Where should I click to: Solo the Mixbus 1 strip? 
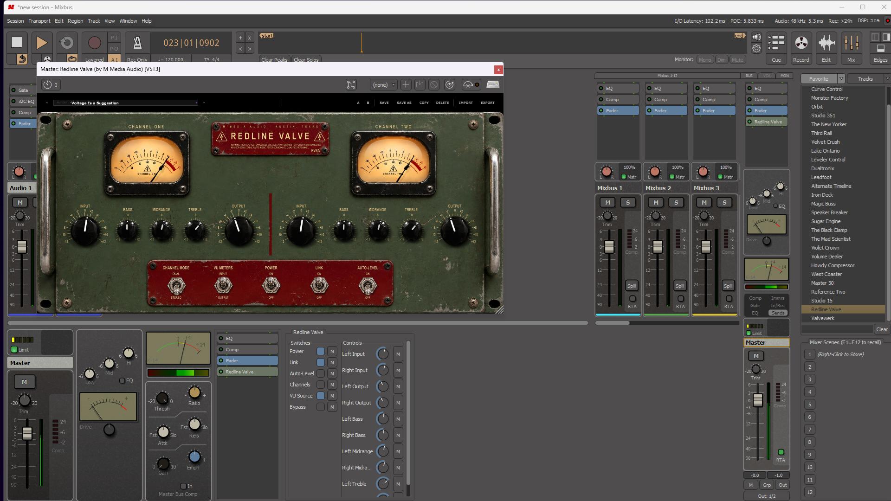click(628, 202)
